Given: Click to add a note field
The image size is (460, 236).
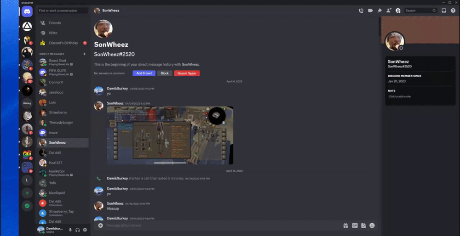Looking at the screenshot, I should point(420,96).
